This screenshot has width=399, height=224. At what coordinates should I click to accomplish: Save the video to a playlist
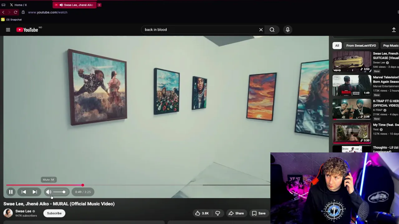pos(259,213)
